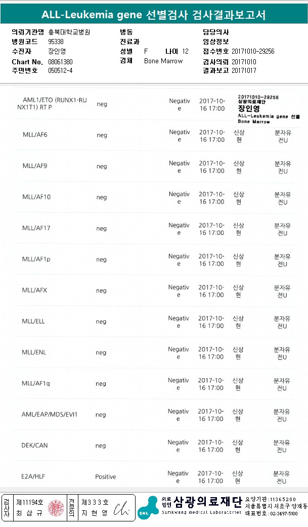Click the specimen label sticker at top right
The width and height of the screenshot is (308, 527).
[268, 109]
